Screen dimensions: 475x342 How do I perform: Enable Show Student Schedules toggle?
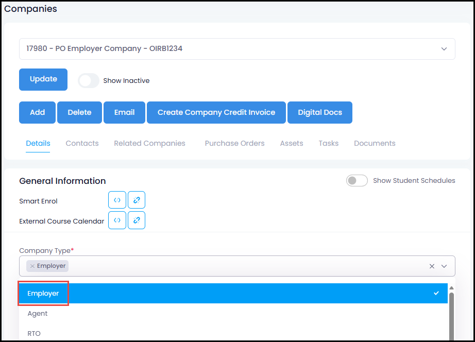coord(357,181)
